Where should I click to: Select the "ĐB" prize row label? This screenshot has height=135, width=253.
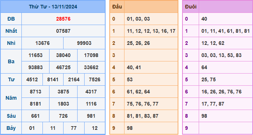point(11,19)
